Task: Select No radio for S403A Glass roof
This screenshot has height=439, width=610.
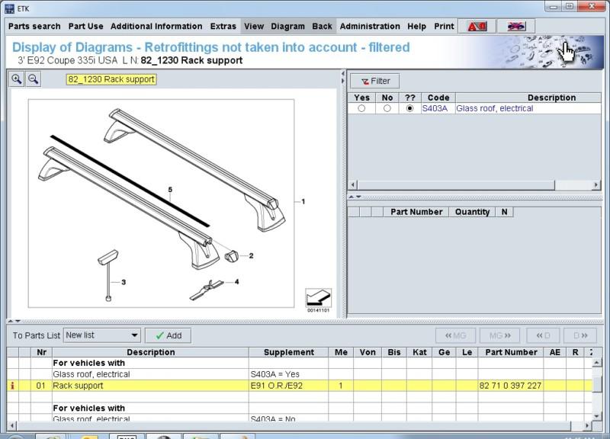Action: (387, 109)
